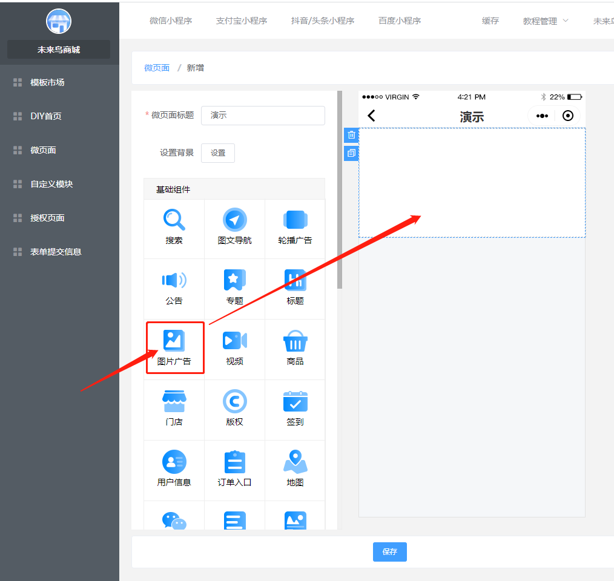Insert the 商品 product basket component

[x=295, y=348]
